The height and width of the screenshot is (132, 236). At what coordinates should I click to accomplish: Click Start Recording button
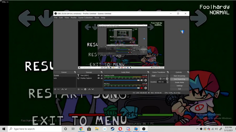[x=179, y=79]
